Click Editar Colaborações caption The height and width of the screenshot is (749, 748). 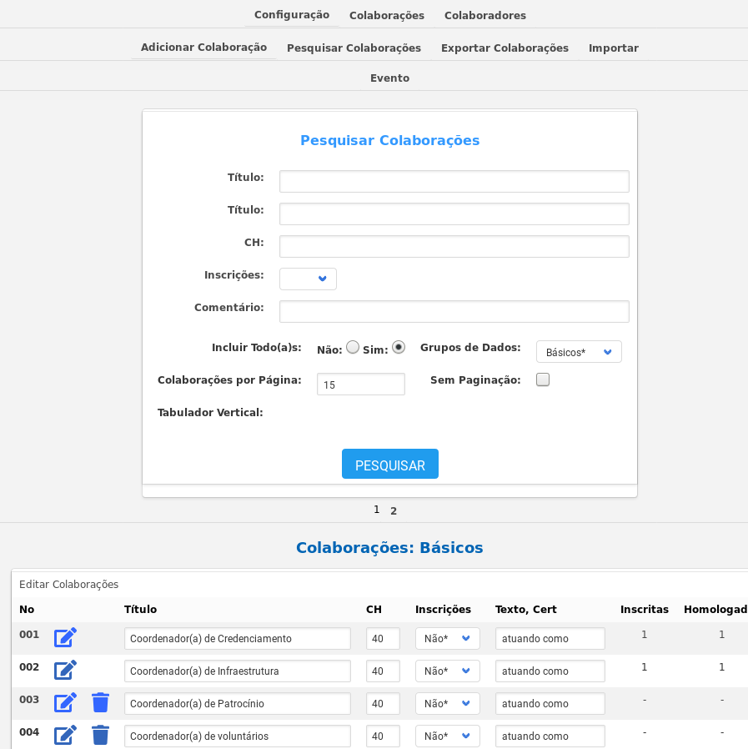pyautogui.click(x=68, y=584)
